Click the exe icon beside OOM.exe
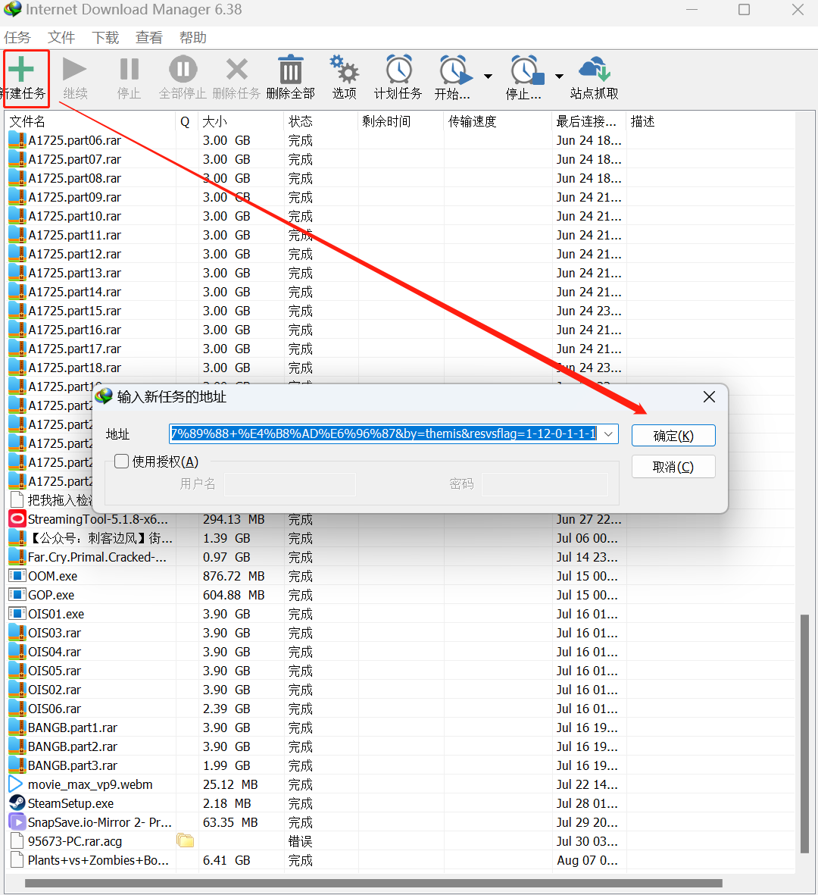The image size is (818, 895). pos(17,575)
